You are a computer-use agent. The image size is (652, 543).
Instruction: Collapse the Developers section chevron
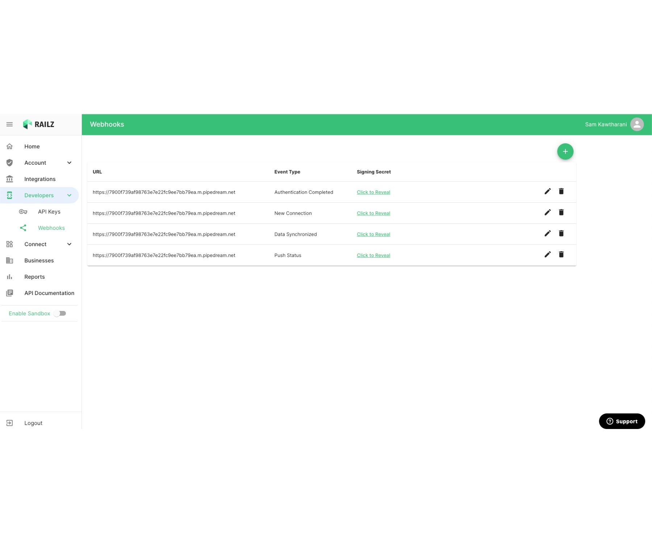pos(69,195)
